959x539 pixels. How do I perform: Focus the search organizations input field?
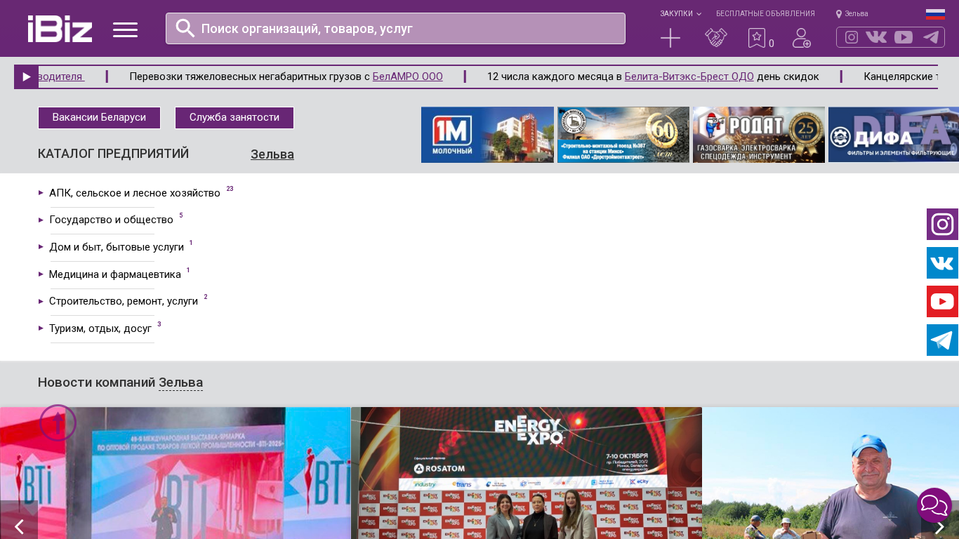(395, 28)
